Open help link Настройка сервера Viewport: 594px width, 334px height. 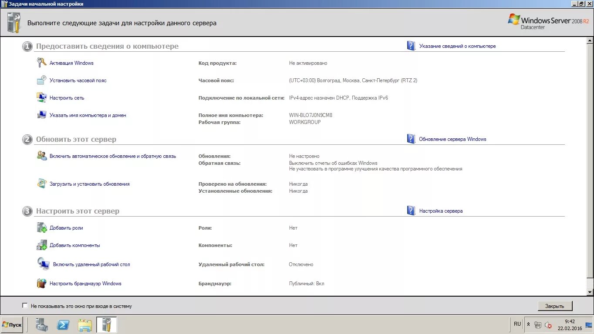pos(441,211)
